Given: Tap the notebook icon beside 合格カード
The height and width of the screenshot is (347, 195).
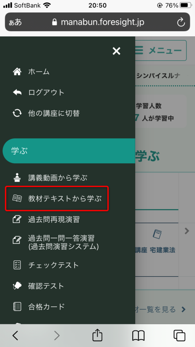Looking at the screenshot, I should (x=17, y=307).
